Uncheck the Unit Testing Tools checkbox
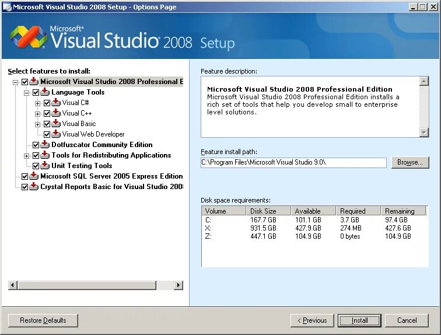441x335 pixels. pos(36,166)
